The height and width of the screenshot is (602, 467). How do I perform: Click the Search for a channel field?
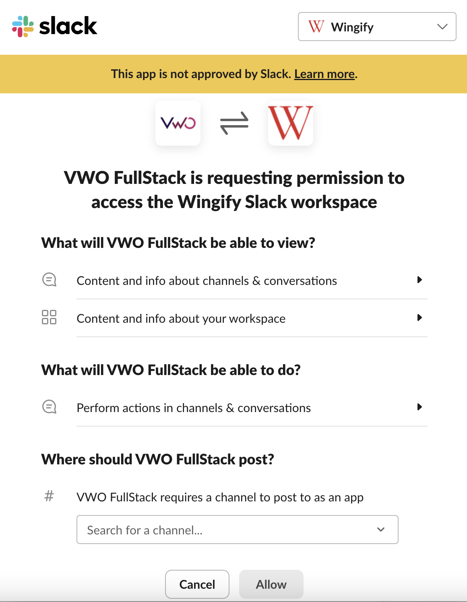(238, 530)
